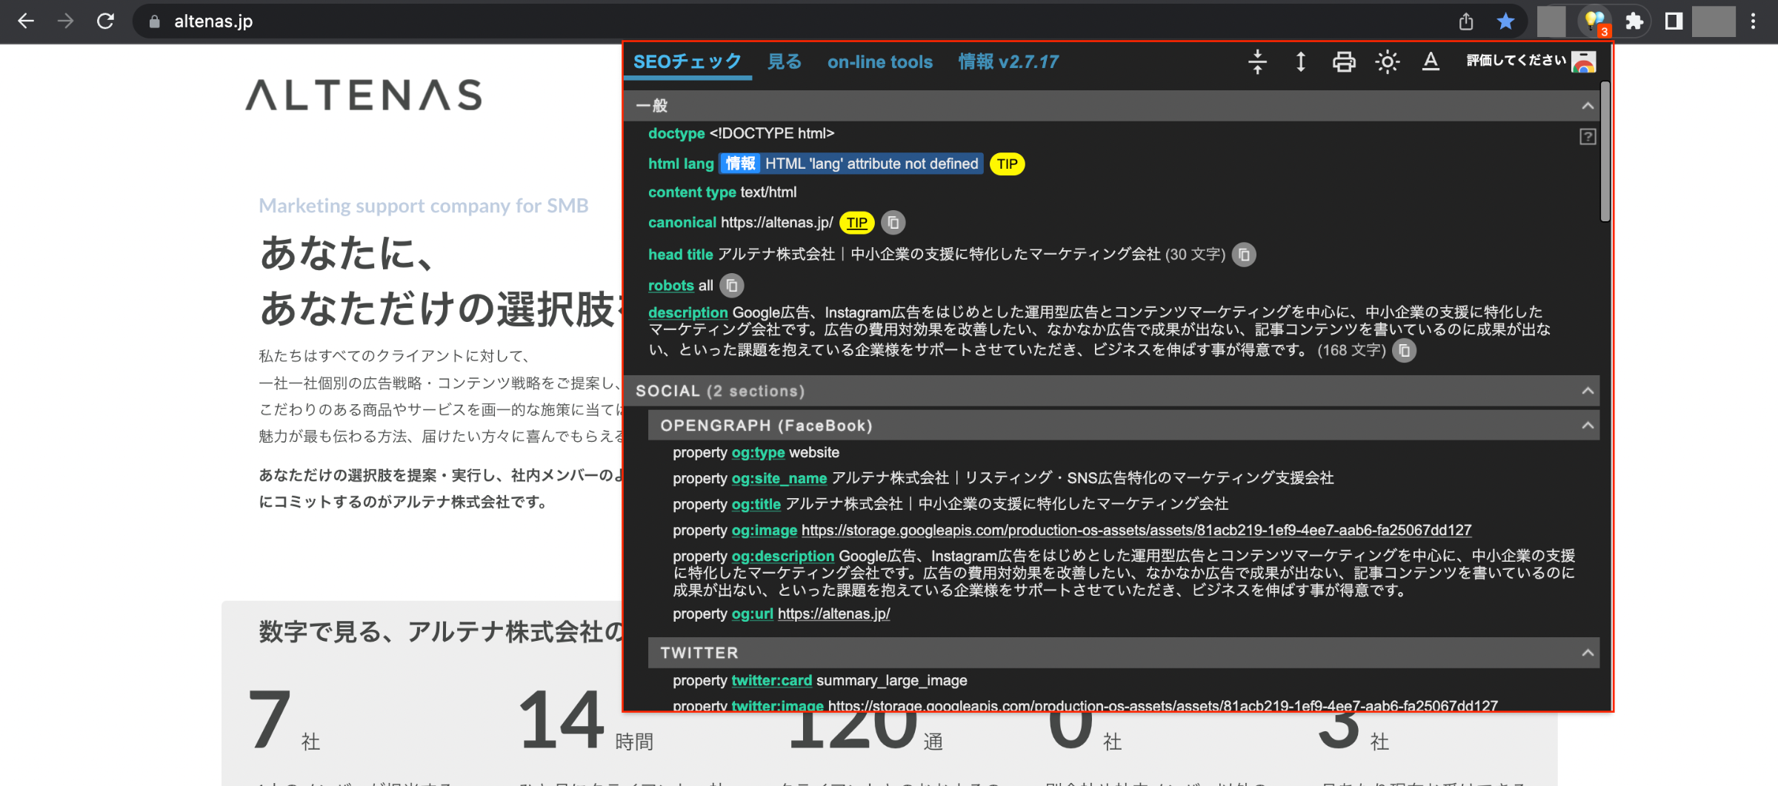The width and height of the screenshot is (1778, 786).
Task: Open the Chrome three-dot menu
Action: (1754, 21)
